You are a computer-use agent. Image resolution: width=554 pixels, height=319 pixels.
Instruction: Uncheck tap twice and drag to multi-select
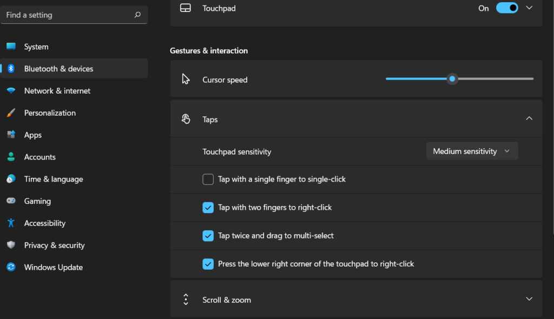point(208,236)
